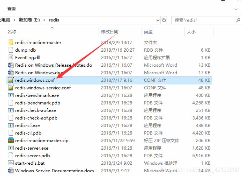The image size is (242, 176).
Task: Select the redis-server.exe file name
Action: (x=32, y=148)
